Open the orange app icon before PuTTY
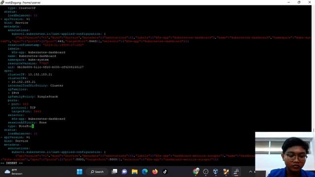Viewport: 315px width, 177px height. (x=226, y=172)
